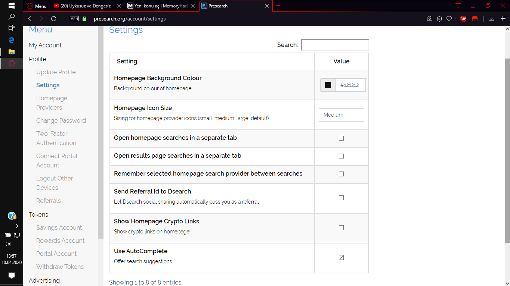Select Settings in the sidebar menu
Viewport: 510px width, 286px height.
(48, 85)
